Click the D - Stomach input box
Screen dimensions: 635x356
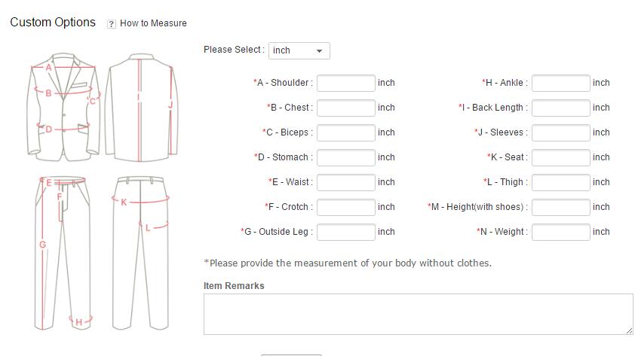345,157
